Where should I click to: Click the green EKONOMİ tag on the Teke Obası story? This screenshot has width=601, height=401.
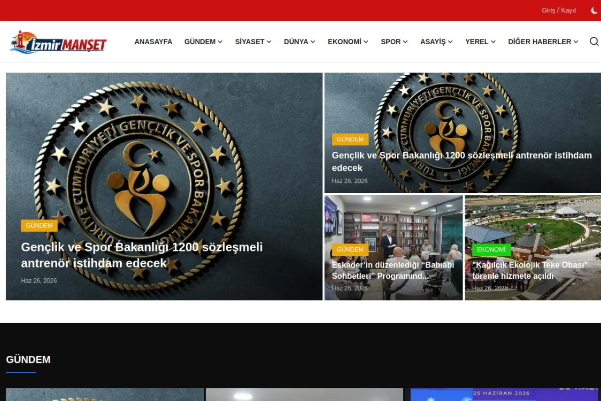tap(492, 250)
